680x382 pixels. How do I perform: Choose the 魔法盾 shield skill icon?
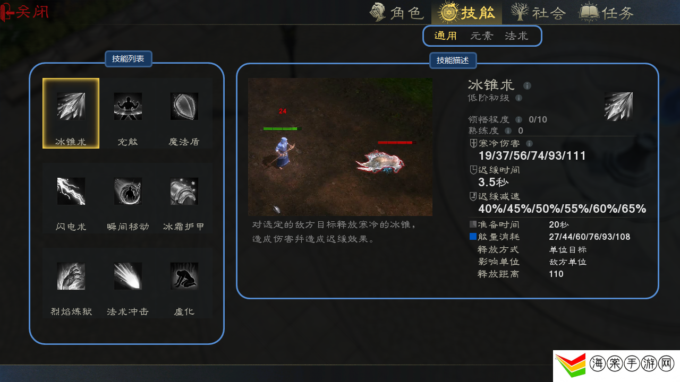pos(184,107)
